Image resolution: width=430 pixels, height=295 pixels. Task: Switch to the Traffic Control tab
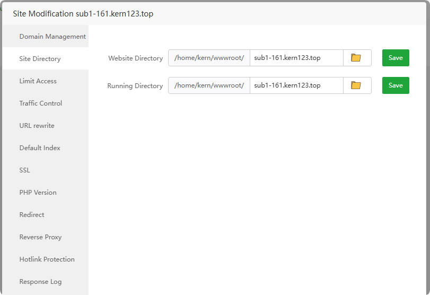[46, 103]
